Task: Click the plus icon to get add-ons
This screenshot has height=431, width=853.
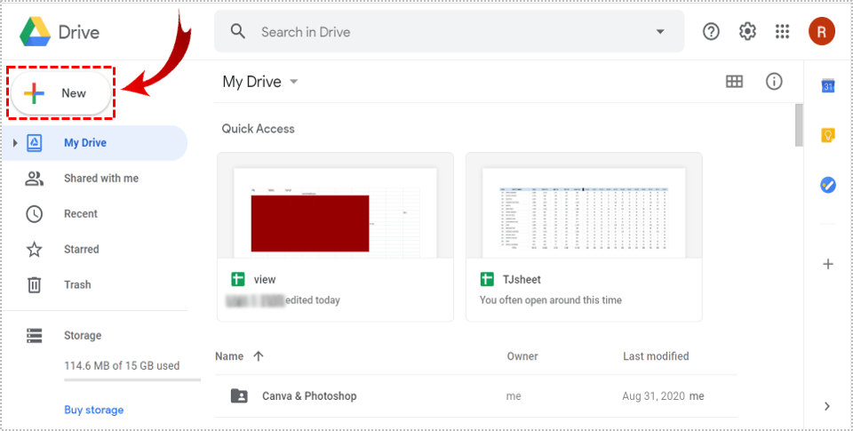Action: pos(827,264)
